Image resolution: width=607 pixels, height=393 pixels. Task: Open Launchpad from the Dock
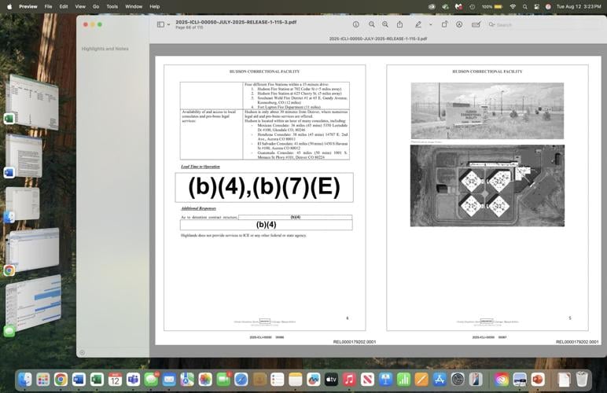point(43,380)
